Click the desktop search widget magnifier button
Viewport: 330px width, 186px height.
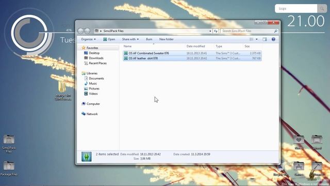point(322,9)
